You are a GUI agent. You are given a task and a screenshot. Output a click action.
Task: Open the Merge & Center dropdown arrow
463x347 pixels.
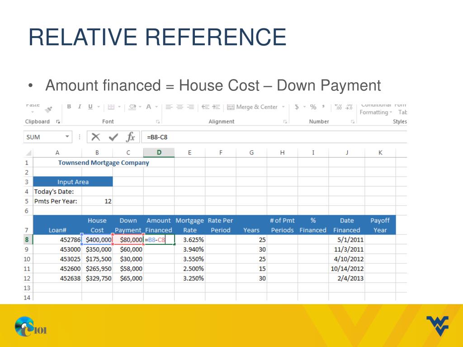[x=283, y=107]
